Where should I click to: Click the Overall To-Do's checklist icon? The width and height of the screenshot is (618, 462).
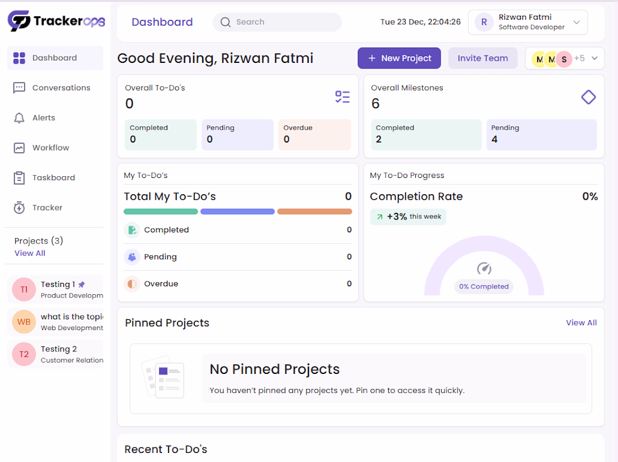tap(343, 97)
